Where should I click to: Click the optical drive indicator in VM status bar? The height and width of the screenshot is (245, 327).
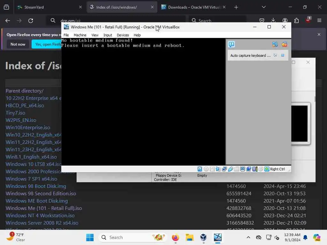206,169
